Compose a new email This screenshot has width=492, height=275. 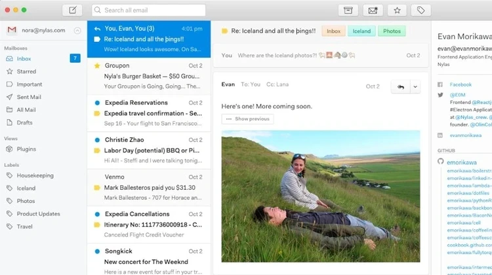pyautogui.click(x=72, y=10)
